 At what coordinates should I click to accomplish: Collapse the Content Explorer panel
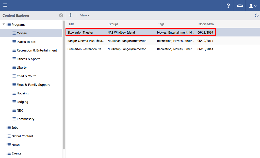click(61, 15)
